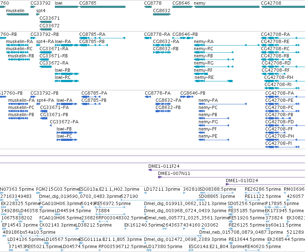The width and height of the screenshot is (305, 252).
Task: Select protein label CG33672-PA
Action: tap(64, 122)
